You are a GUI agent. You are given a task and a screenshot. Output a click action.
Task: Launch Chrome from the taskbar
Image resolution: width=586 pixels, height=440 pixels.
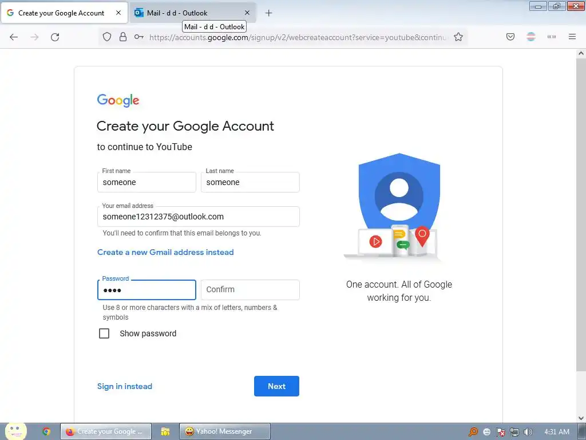point(46,431)
